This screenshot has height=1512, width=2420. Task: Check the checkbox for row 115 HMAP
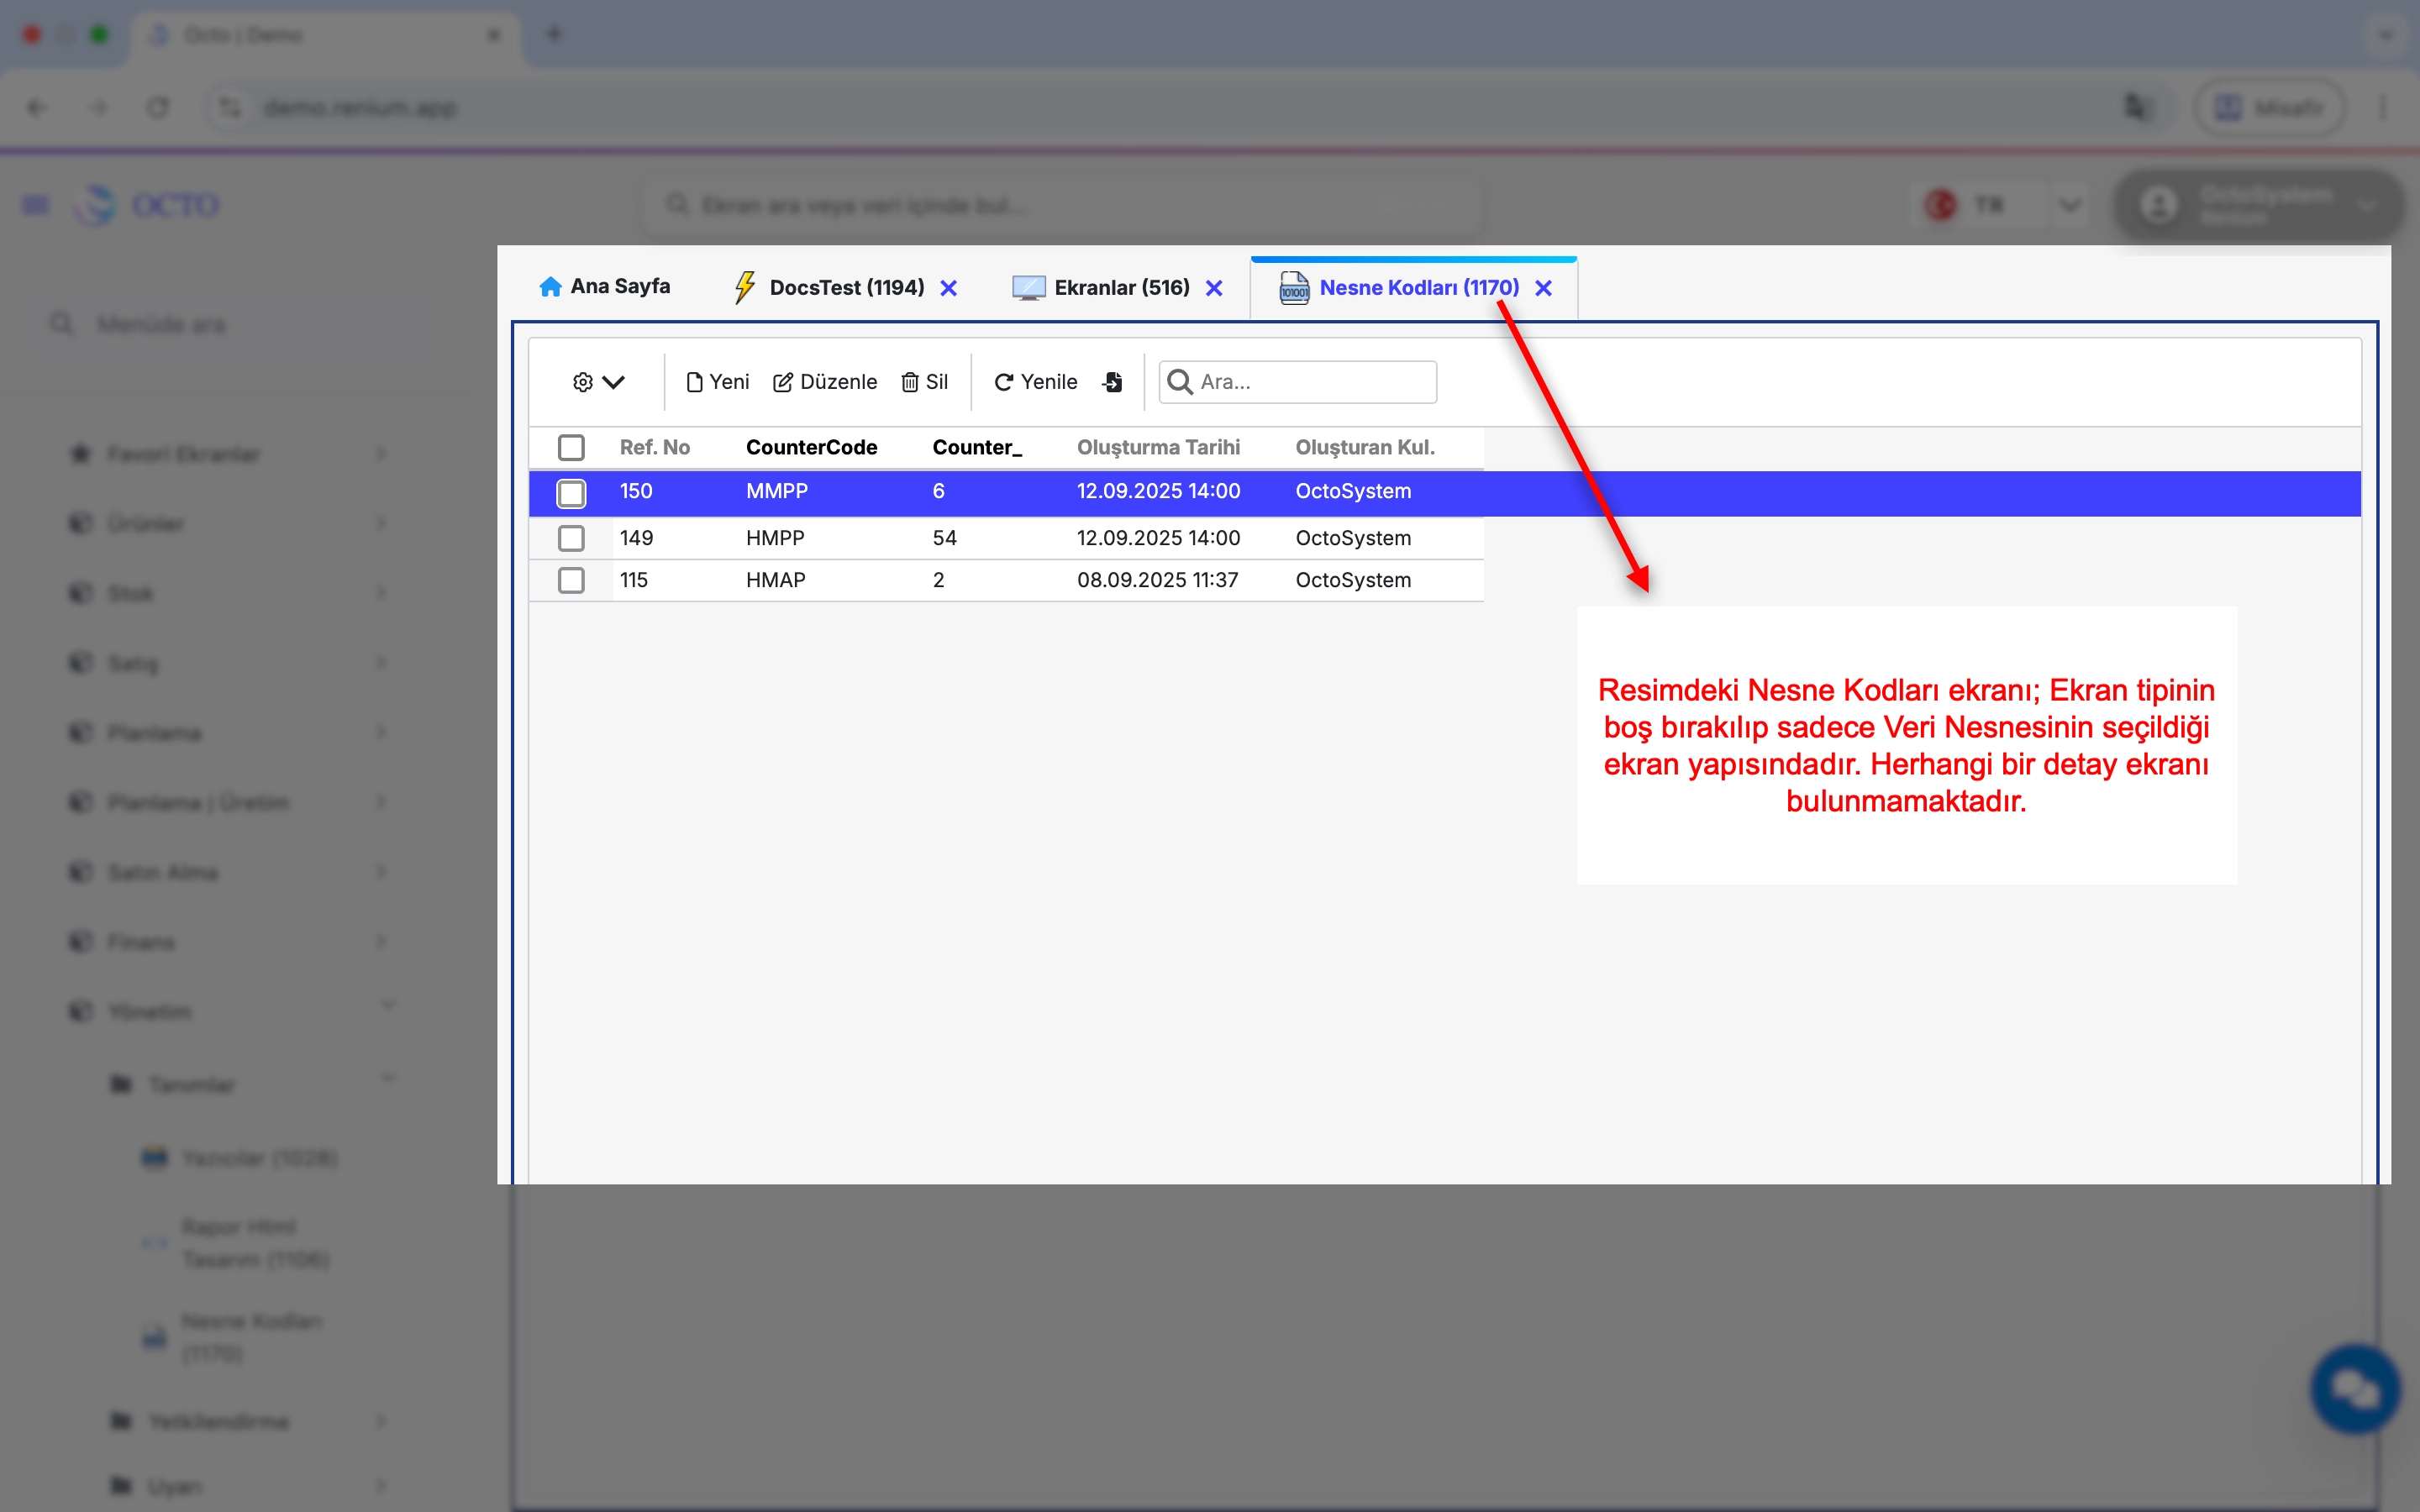point(571,580)
